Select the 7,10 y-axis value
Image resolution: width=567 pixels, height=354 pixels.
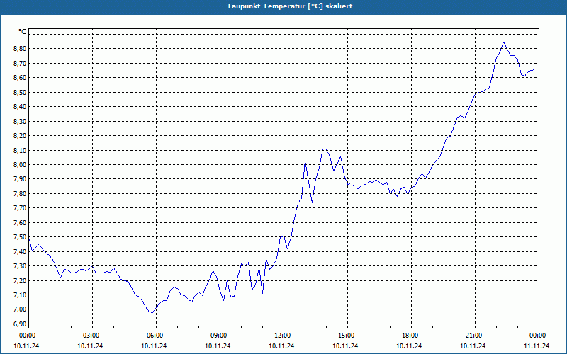click(x=20, y=295)
